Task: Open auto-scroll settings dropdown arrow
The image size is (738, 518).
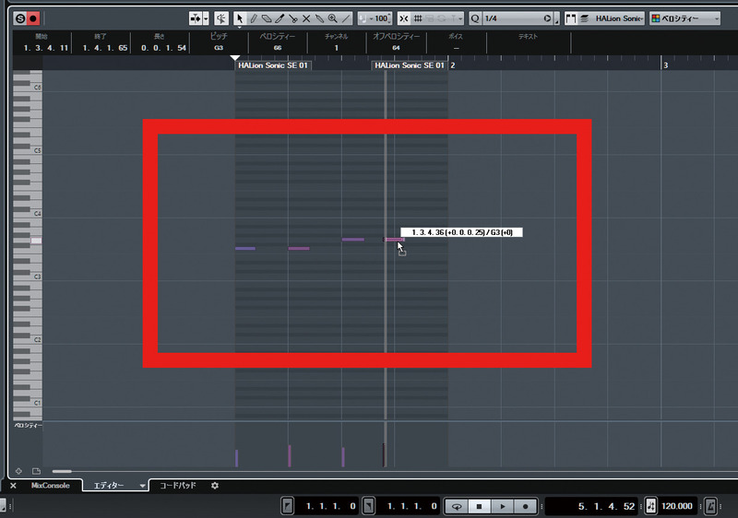Action: (x=206, y=18)
